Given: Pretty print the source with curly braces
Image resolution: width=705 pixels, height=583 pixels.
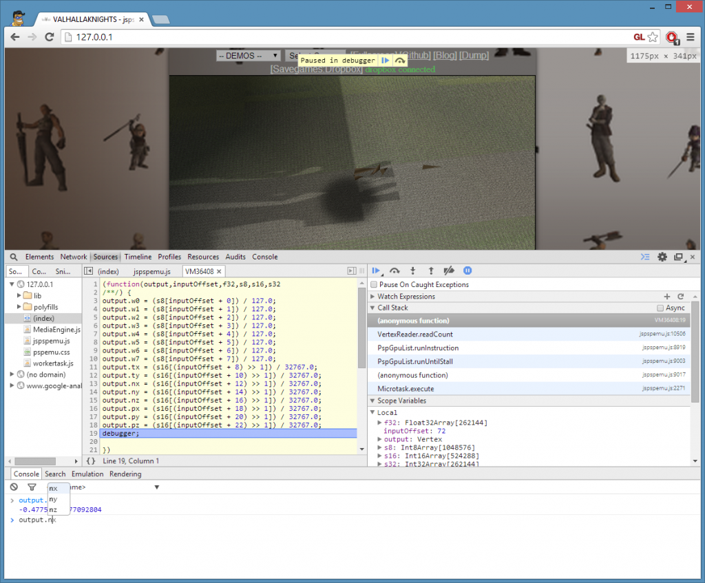Looking at the screenshot, I should point(91,460).
